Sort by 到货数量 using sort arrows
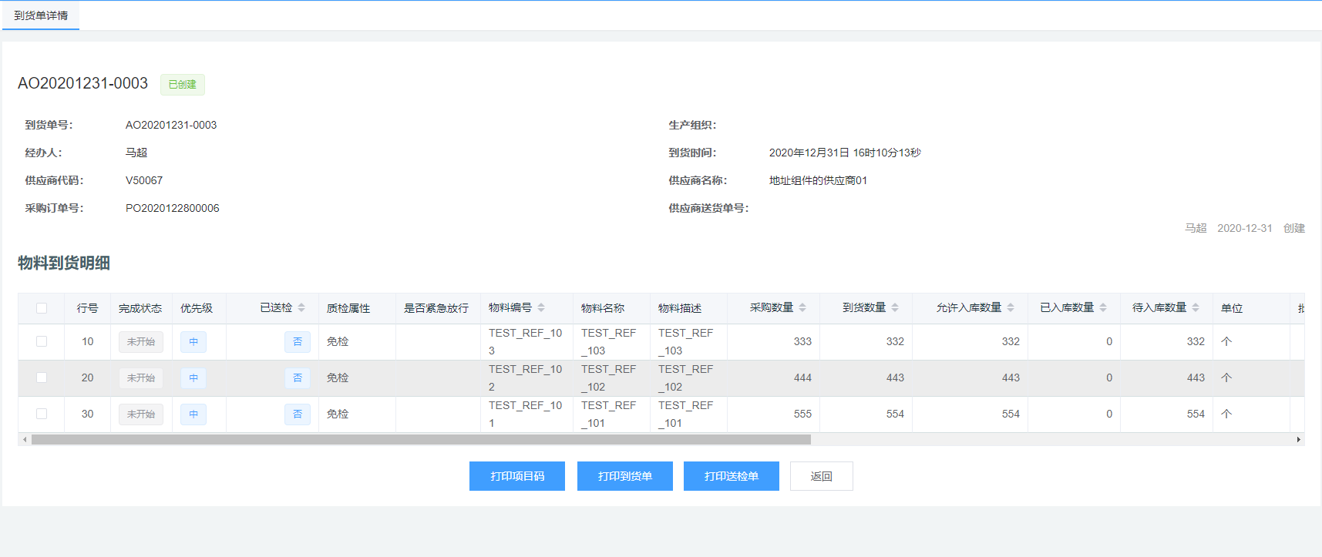 coord(895,307)
